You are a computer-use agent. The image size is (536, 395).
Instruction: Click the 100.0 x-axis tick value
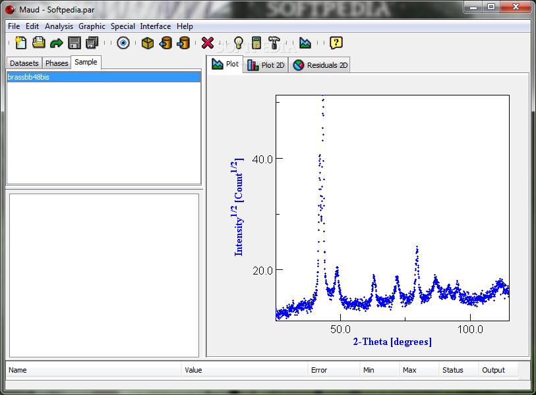click(470, 329)
